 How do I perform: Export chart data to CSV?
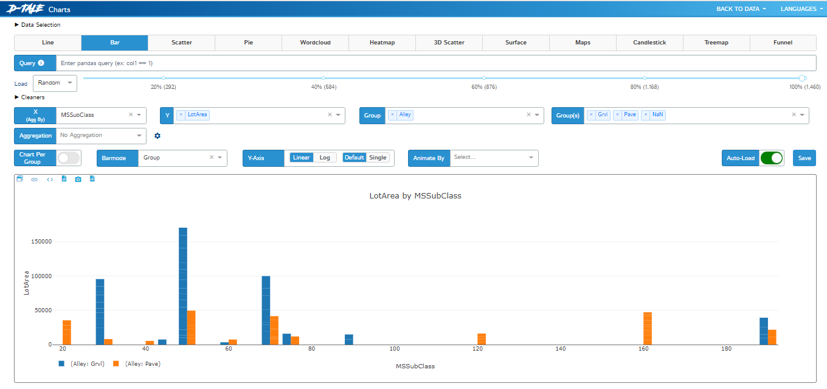click(92, 179)
